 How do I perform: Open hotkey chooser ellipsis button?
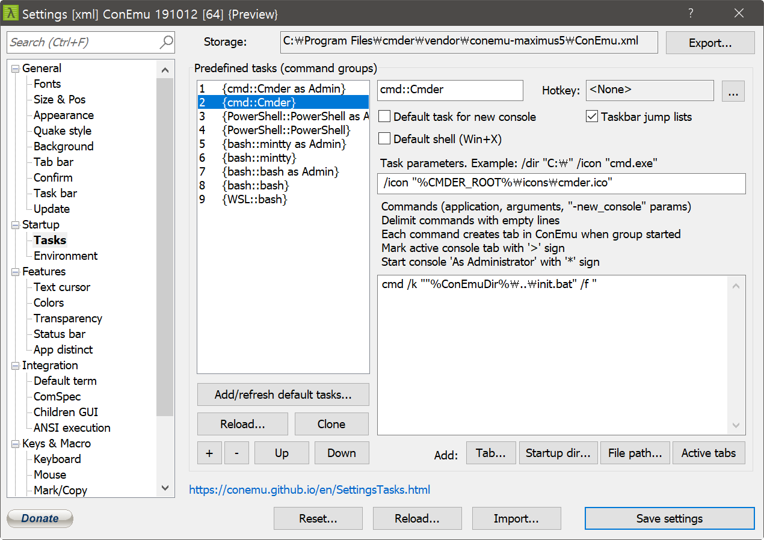point(733,91)
